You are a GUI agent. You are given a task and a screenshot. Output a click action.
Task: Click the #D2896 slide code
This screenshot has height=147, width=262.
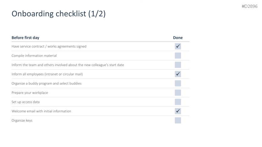[249, 6]
